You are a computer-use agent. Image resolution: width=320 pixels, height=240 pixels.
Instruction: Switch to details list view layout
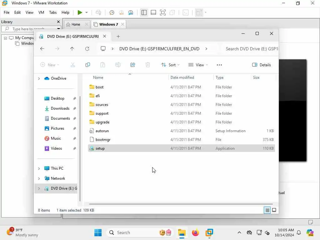(x=267, y=210)
